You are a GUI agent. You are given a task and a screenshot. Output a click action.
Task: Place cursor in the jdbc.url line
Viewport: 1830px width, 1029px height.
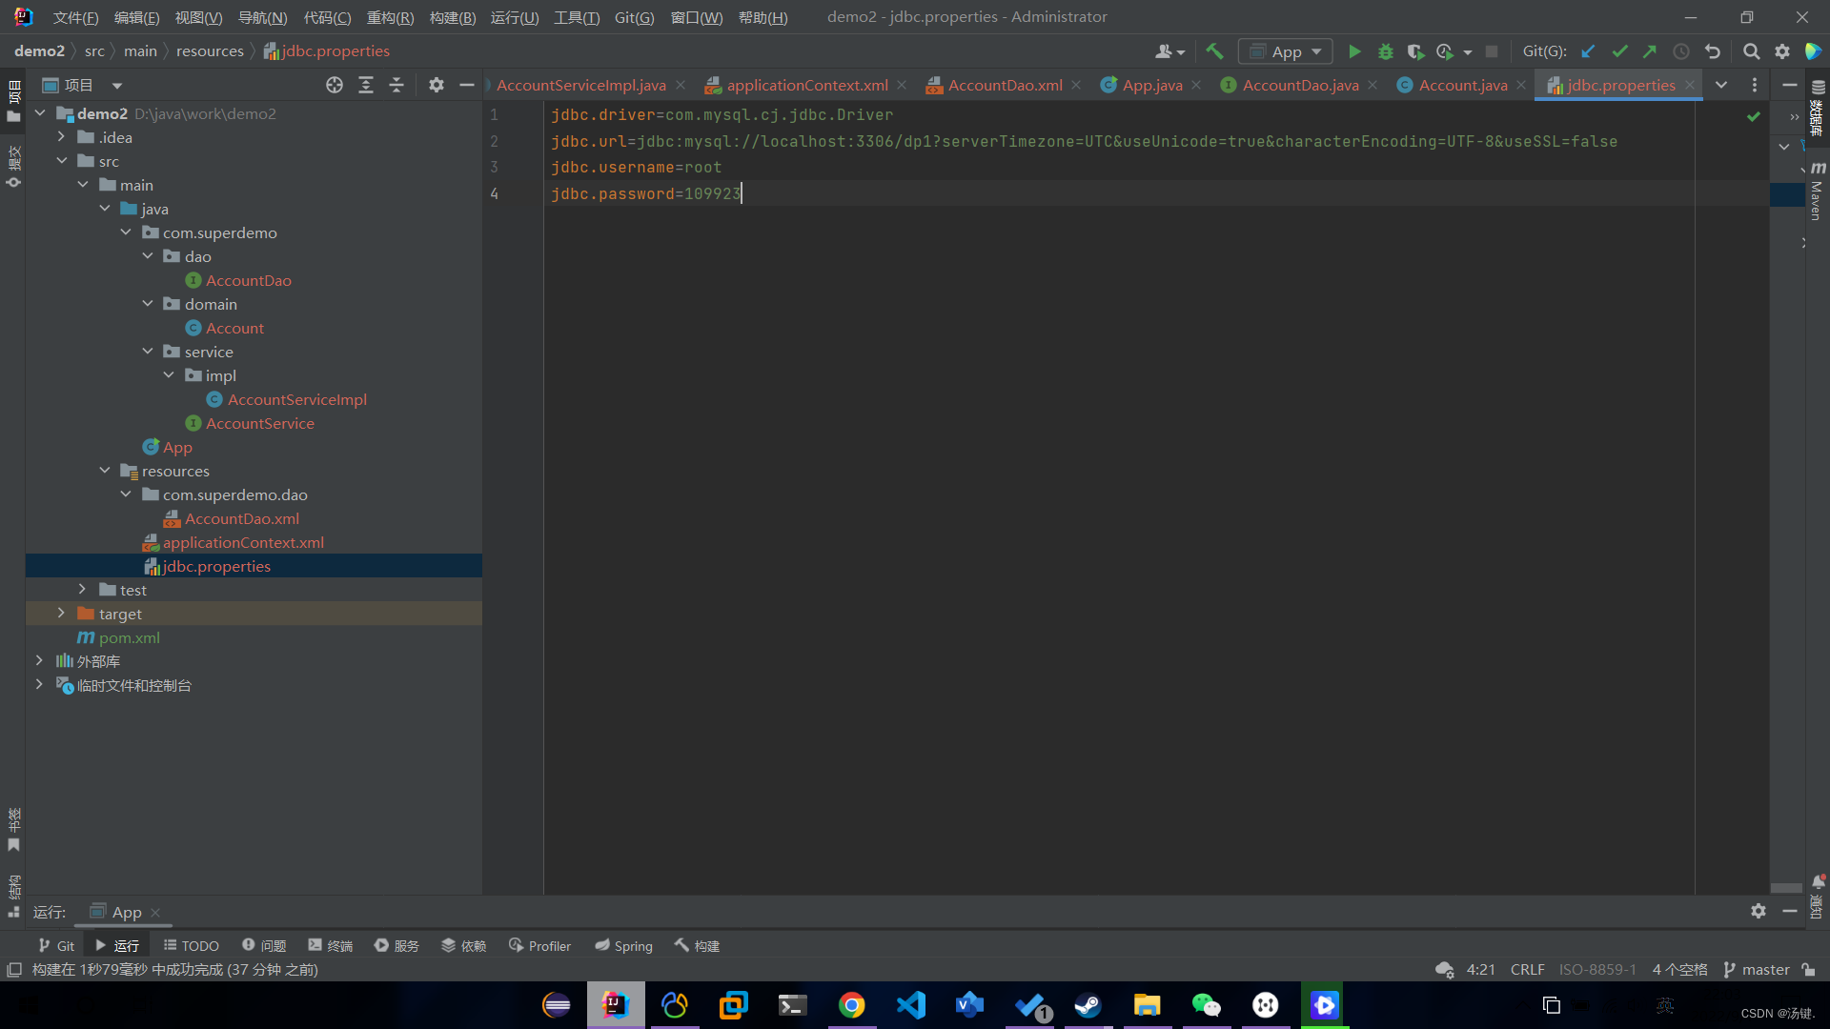pos(1084,141)
